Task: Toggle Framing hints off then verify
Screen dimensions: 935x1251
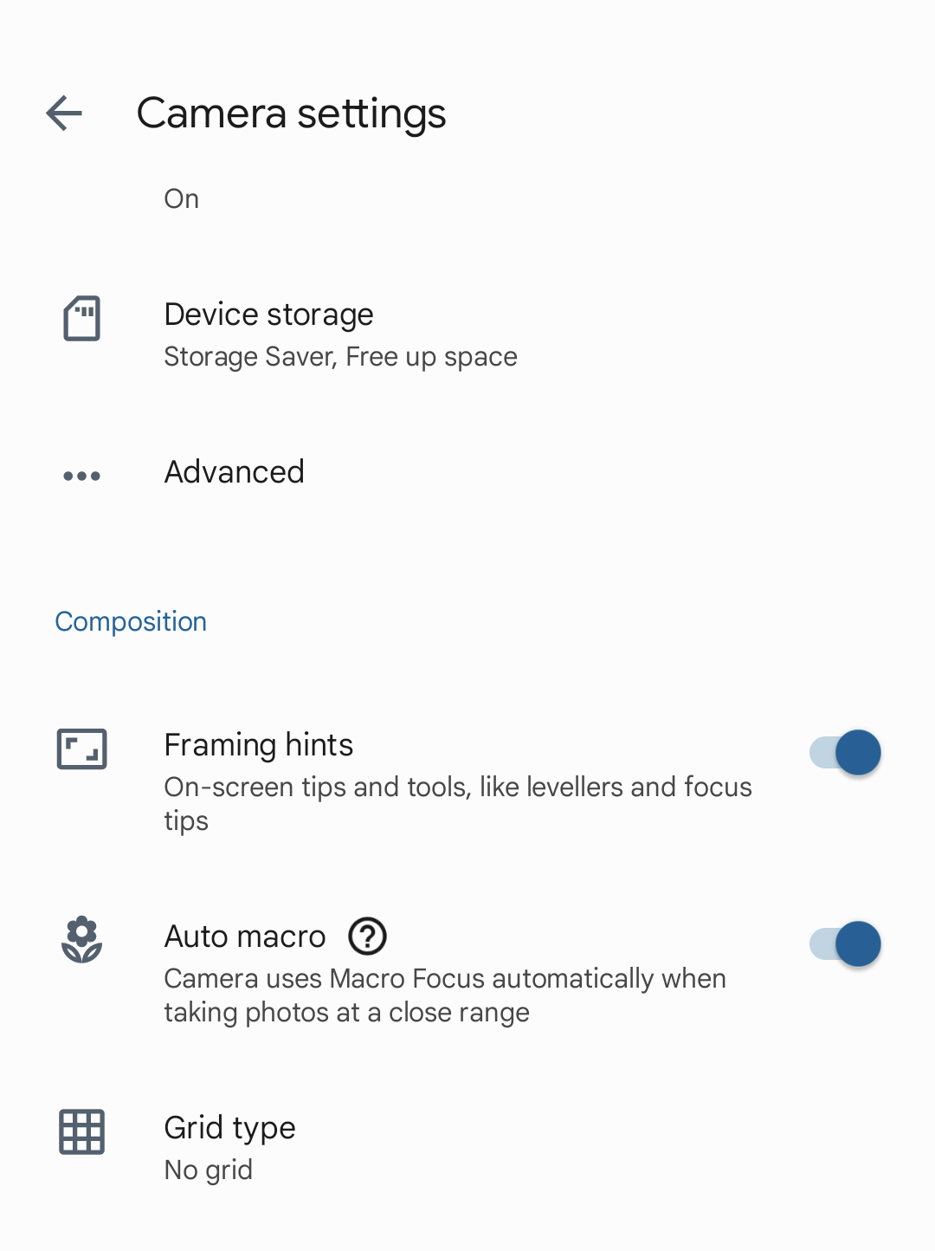Action: point(844,752)
